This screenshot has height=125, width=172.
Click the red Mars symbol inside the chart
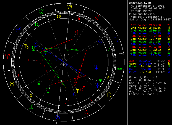click(83, 89)
